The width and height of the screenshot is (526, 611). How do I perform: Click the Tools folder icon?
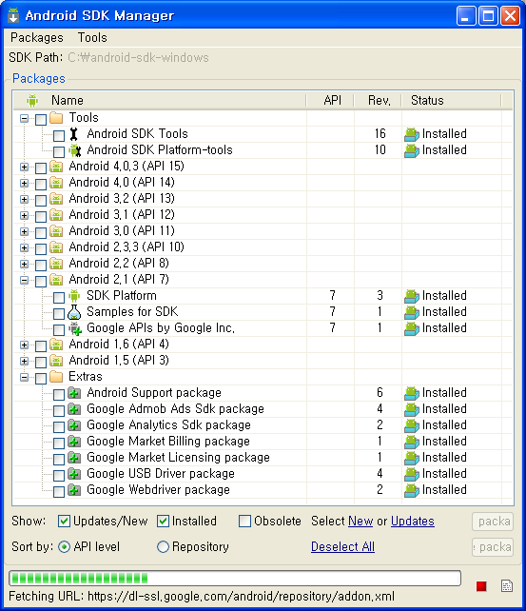coord(56,118)
